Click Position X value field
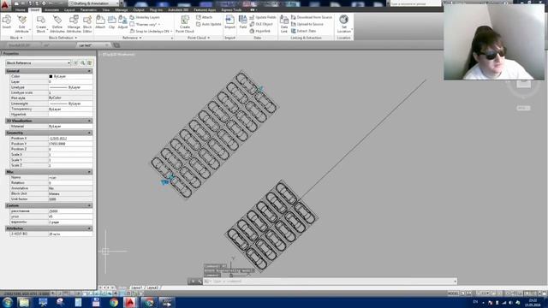Viewport: 548px width, 308px height. pyautogui.click(x=70, y=139)
